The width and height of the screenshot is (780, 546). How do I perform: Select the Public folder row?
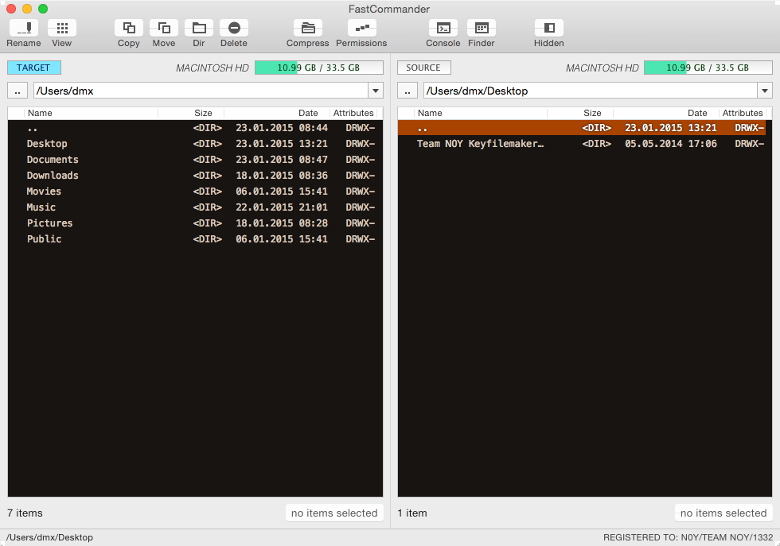pos(195,239)
